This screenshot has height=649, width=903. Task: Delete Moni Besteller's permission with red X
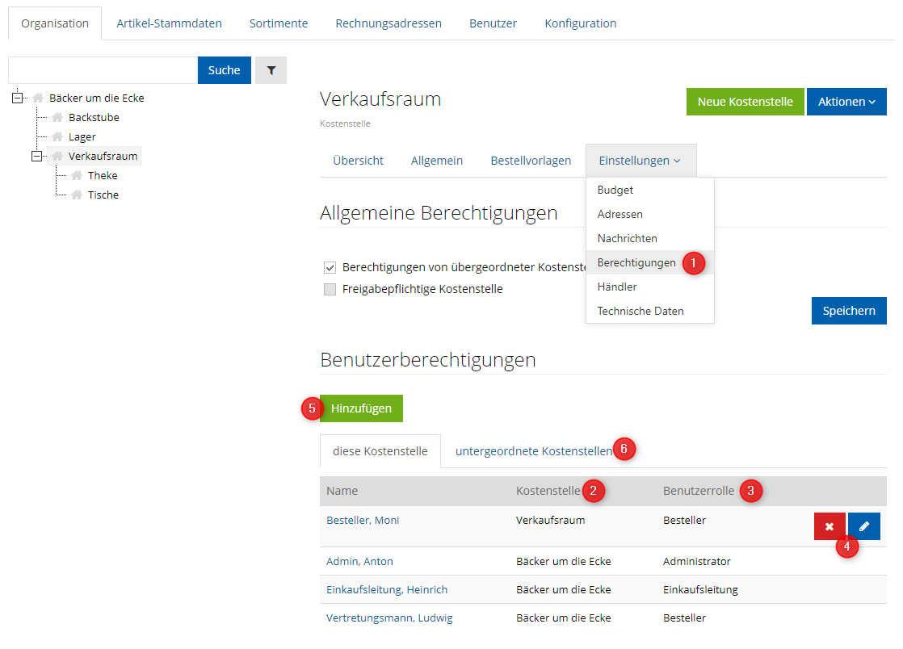pyautogui.click(x=829, y=526)
